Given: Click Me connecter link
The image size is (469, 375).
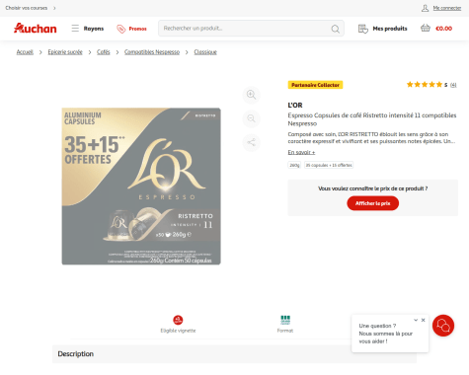Looking at the screenshot, I should pyautogui.click(x=447, y=8).
